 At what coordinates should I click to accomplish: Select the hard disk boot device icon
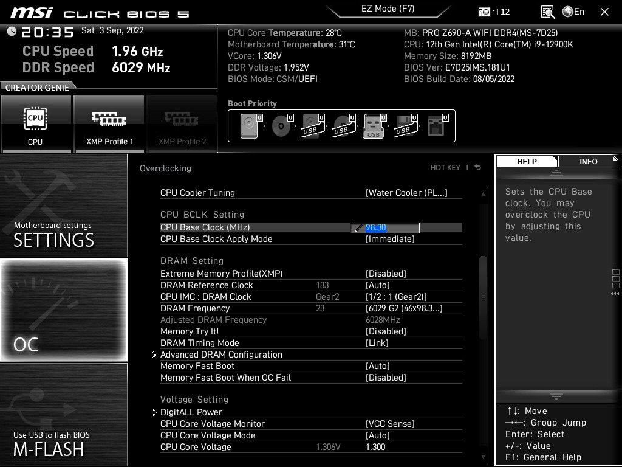tap(251, 126)
